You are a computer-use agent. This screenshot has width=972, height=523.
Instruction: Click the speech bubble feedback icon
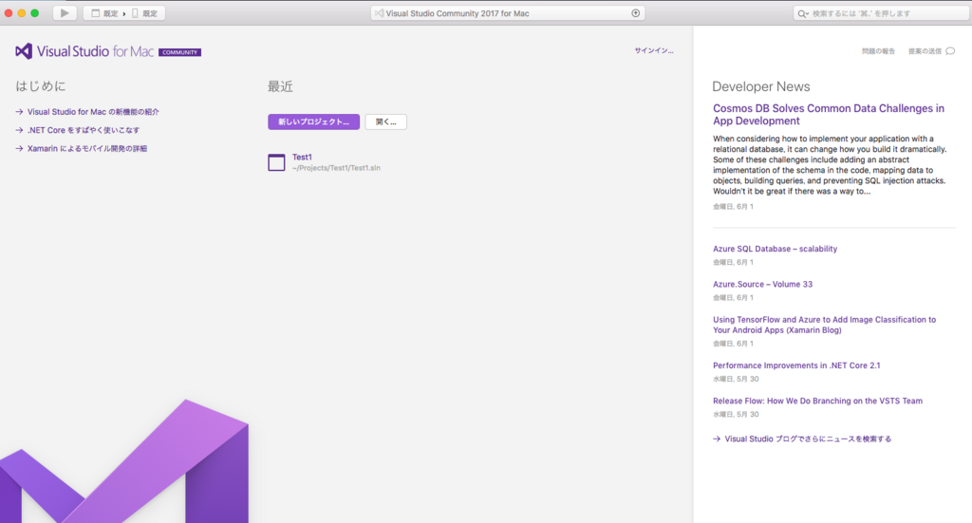(950, 51)
